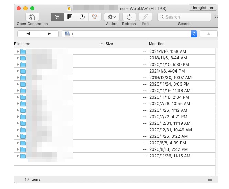229x189 pixels.
Task: Show the Bookmarks view icon
Action: (x=70, y=17)
